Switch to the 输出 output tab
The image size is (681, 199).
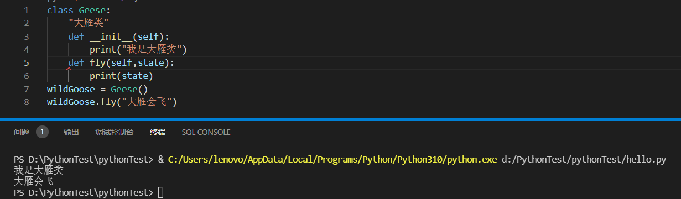click(x=71, y=132)
